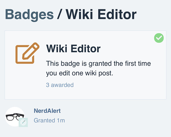Click the green checkmark badge-earned icon
The width and height of the screenshot is (171, 137).
tap(159, 38)
